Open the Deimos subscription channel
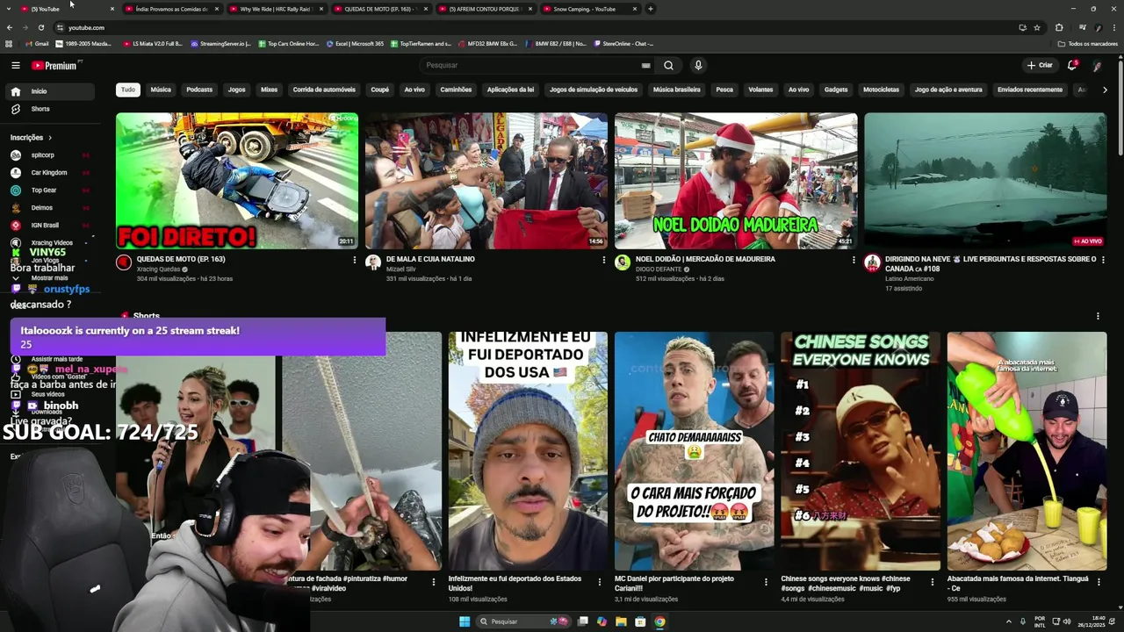This screenshot has height=632, width=1124. coord(51,208)
